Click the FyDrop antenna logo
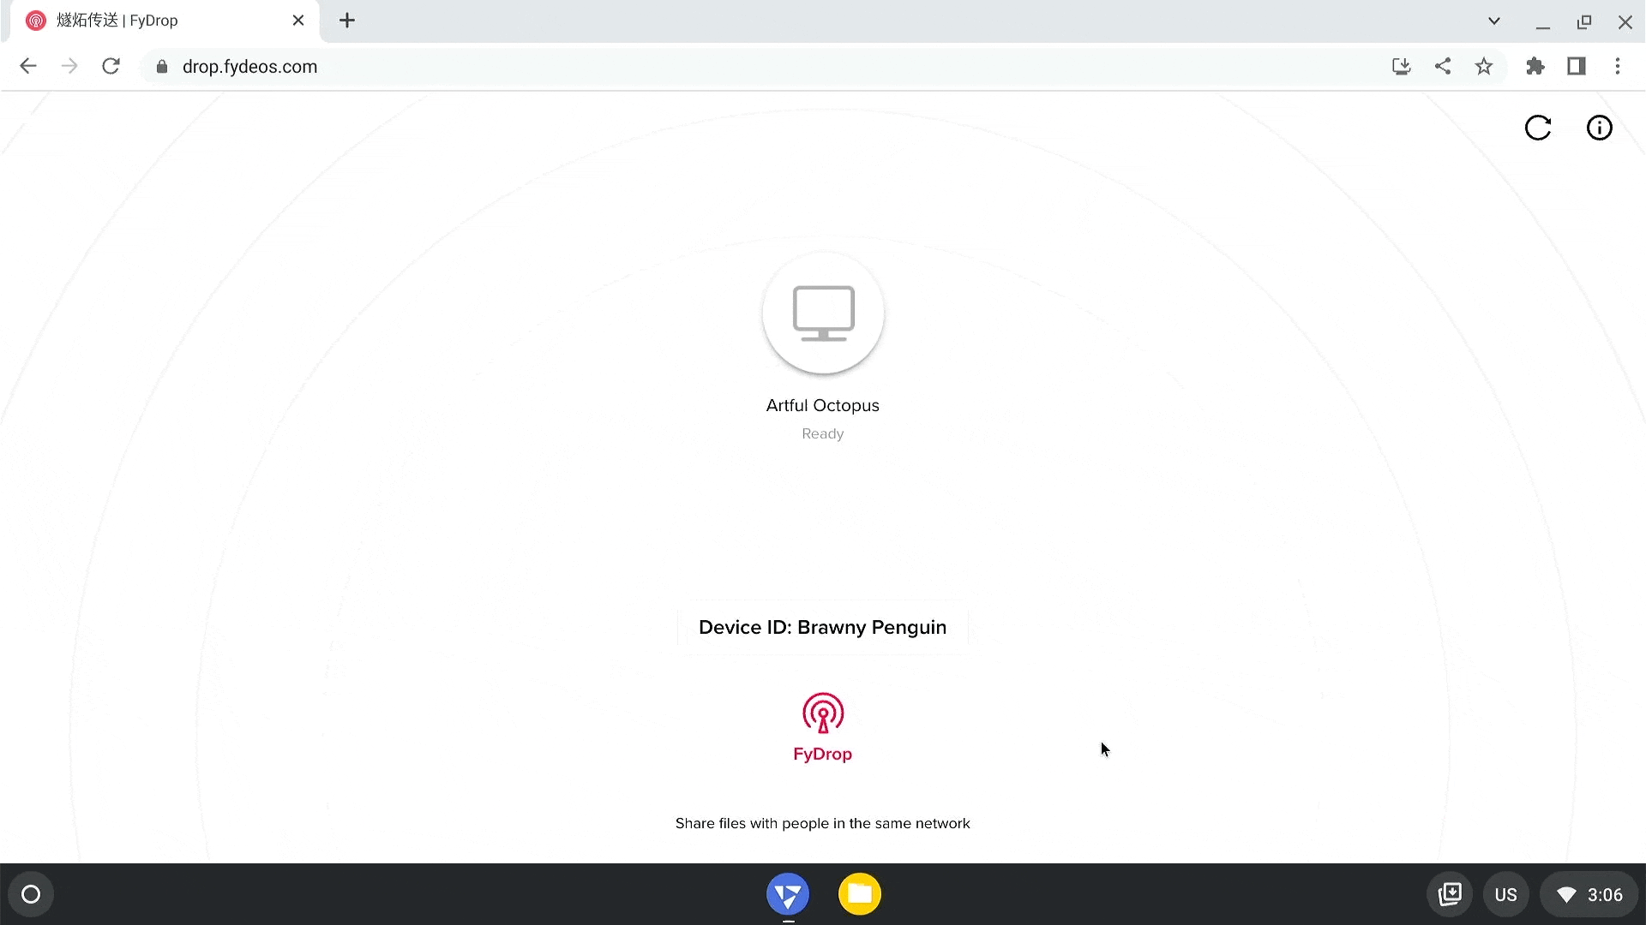Viewport: 1646px width, 925px height. coord(822,713)
